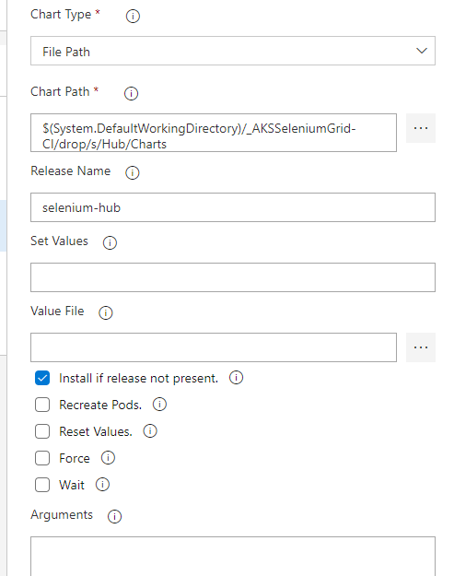Show info for Reset Values
Viewport: 454px width, 576px height.
(x=150, y=431)
